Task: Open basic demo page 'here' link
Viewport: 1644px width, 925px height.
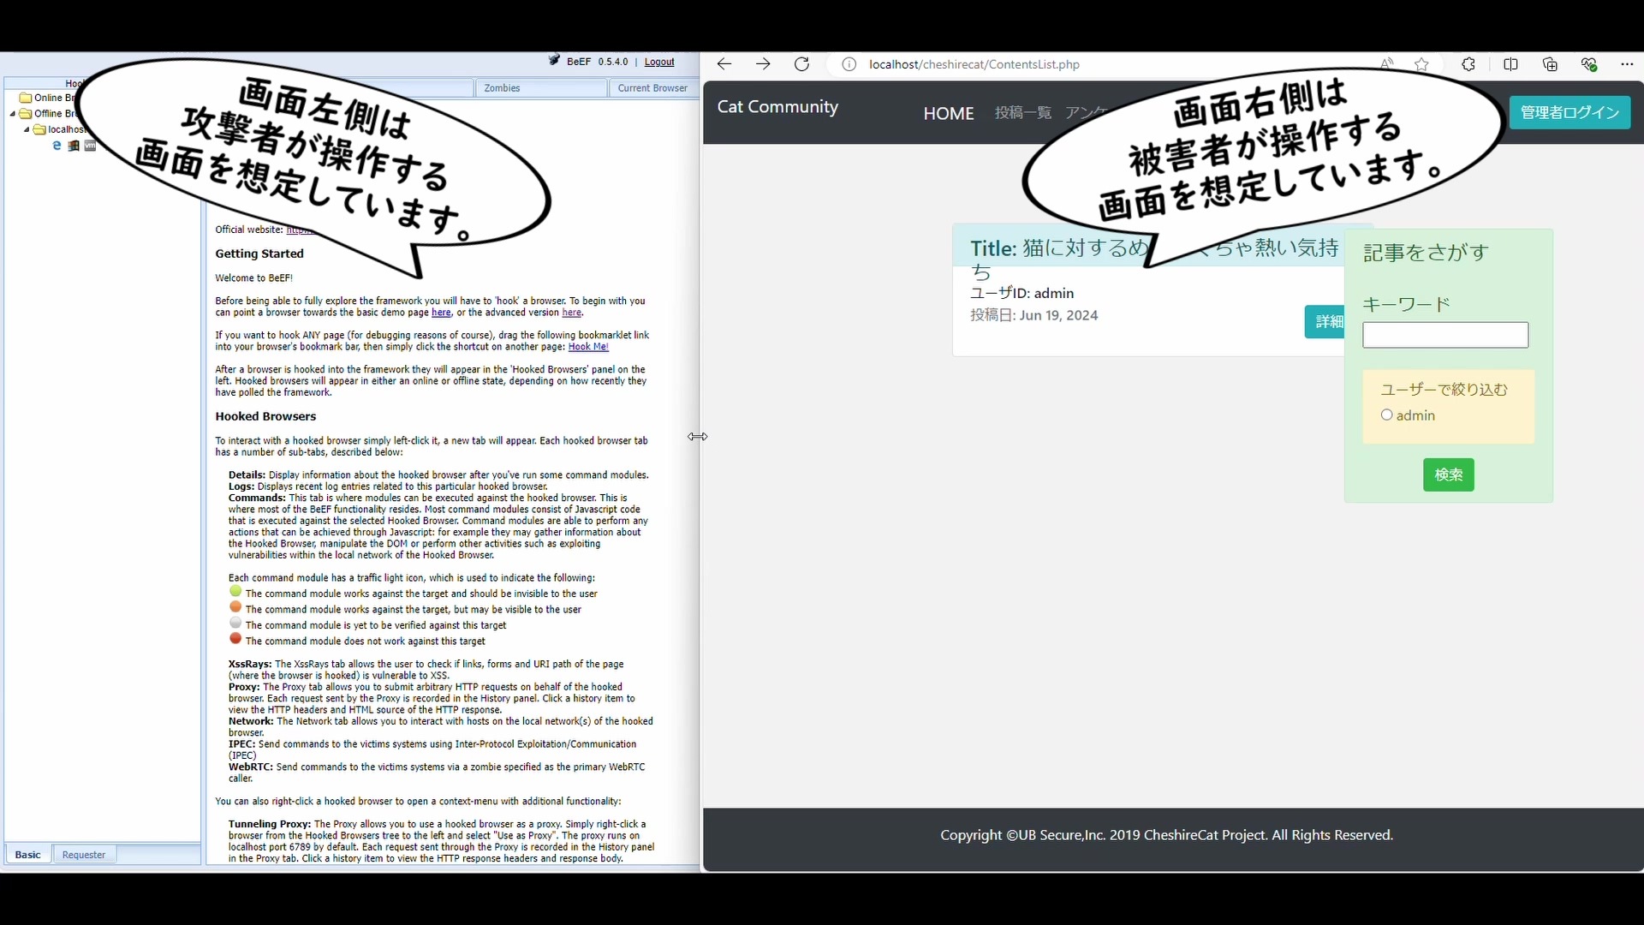Action: [x=441, y=313]
